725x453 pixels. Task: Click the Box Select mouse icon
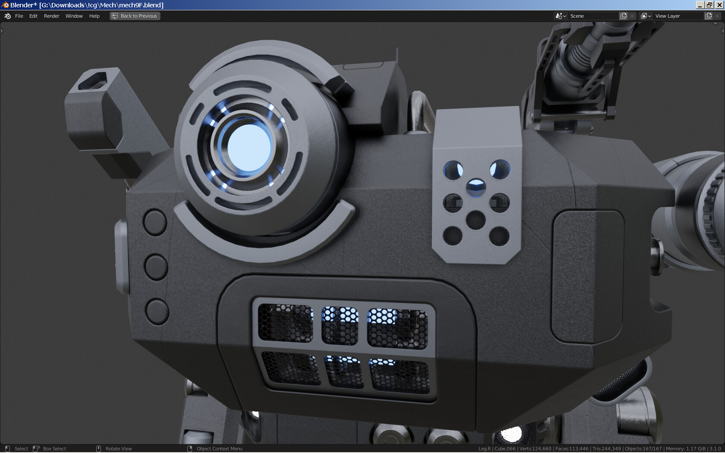(35, 449)
